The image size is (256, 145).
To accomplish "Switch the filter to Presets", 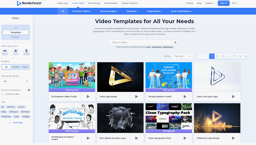I will [x=15, y=37].
